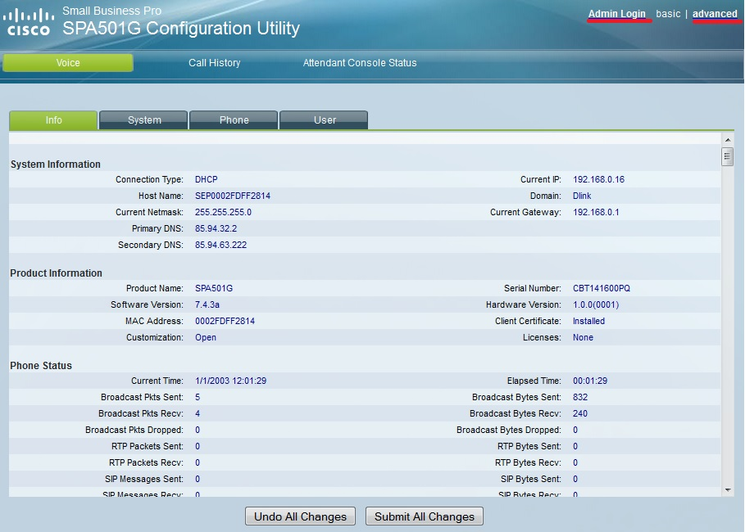Image resolution: width=745 pixels, height=532 pixels.
Task: Switch to the System sub-tab
Action: tap(144, 120)
